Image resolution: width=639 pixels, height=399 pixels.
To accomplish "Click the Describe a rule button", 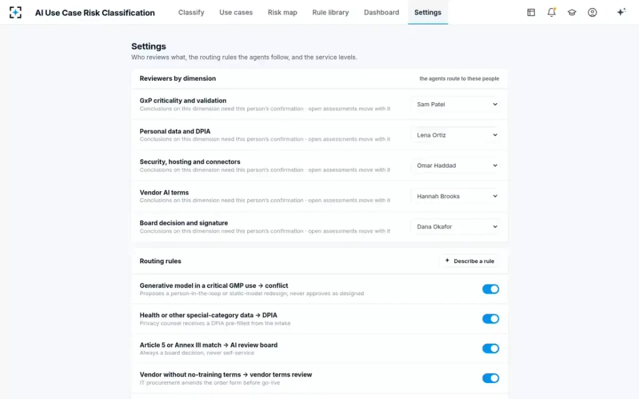I will tap(469, 261).
